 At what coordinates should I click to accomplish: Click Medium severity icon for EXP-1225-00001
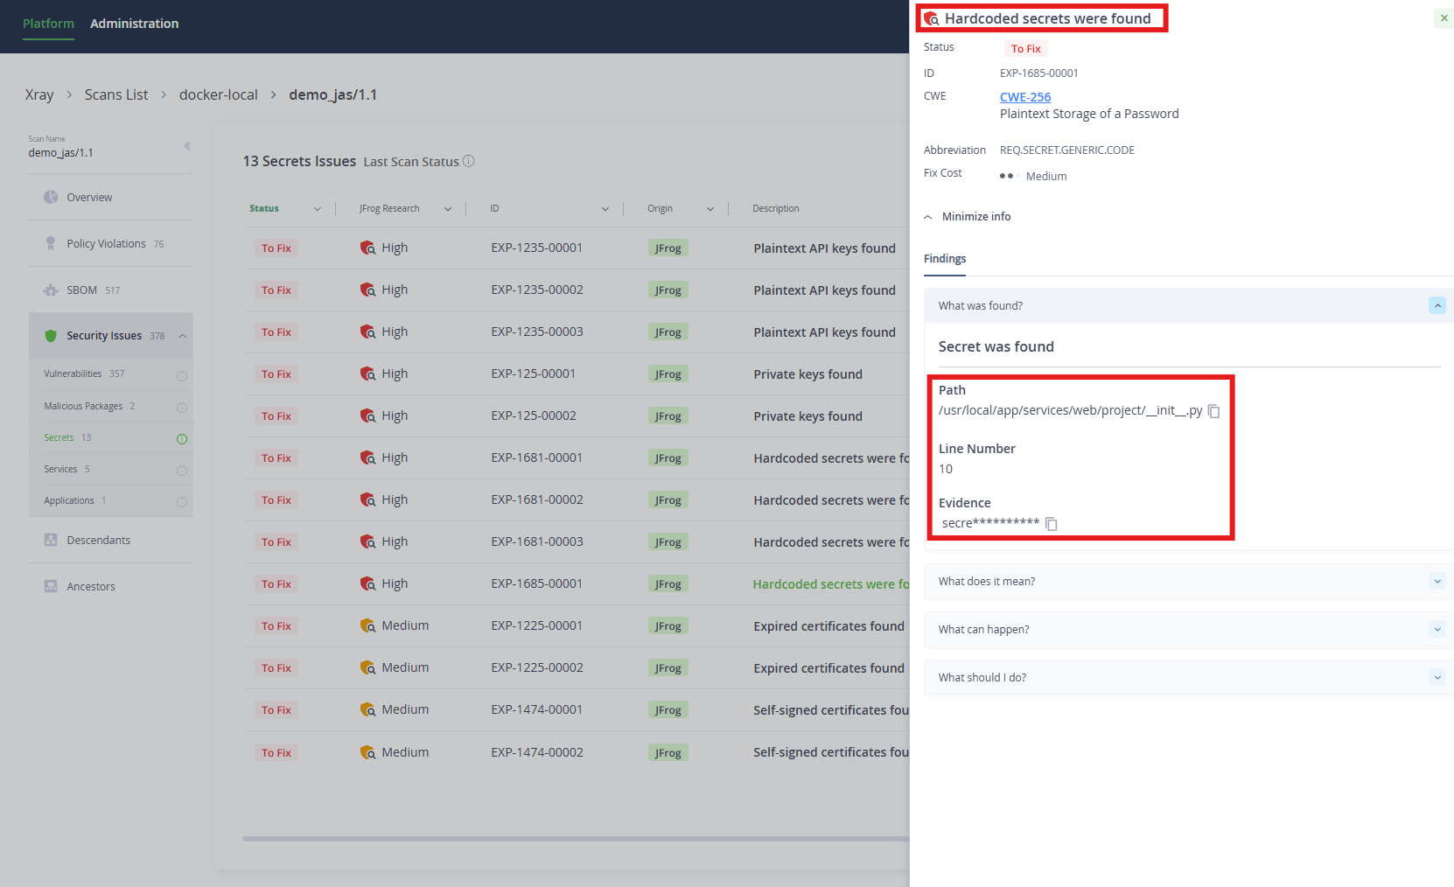[367, 625]
